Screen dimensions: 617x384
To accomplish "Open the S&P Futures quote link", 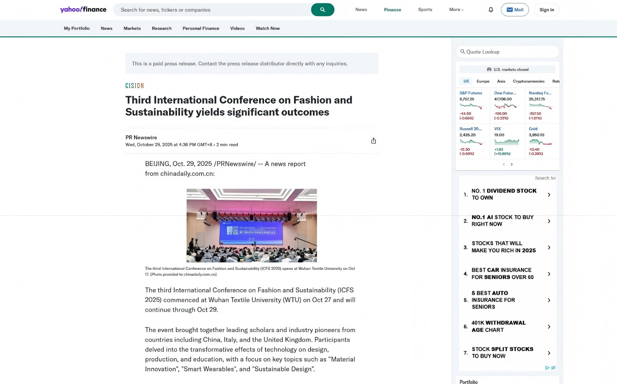I will click(471, 93).
